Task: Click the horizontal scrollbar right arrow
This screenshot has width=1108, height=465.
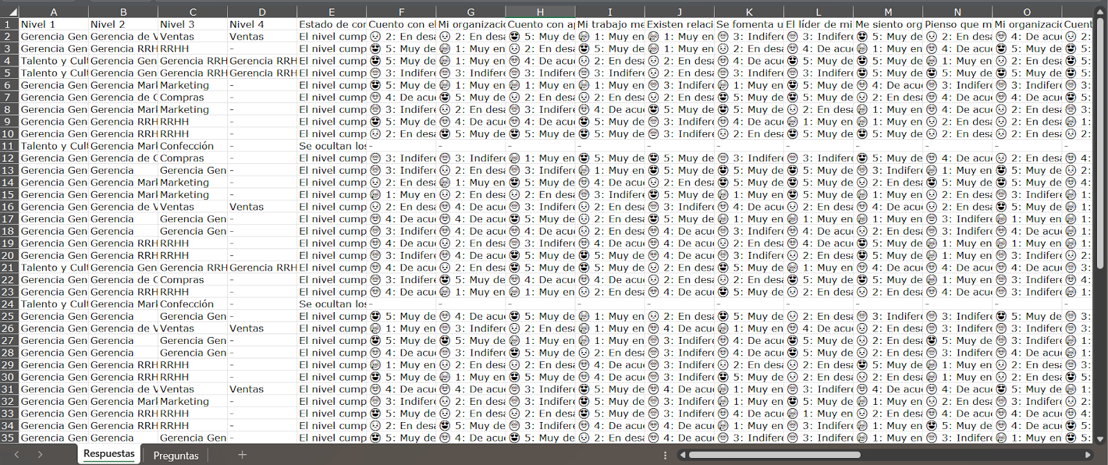Action: [x=1088, y=455]
